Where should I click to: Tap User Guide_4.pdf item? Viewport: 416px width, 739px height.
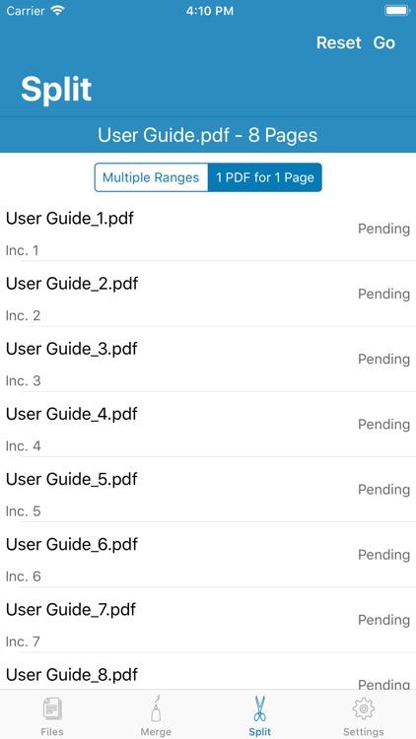(208, 424)
